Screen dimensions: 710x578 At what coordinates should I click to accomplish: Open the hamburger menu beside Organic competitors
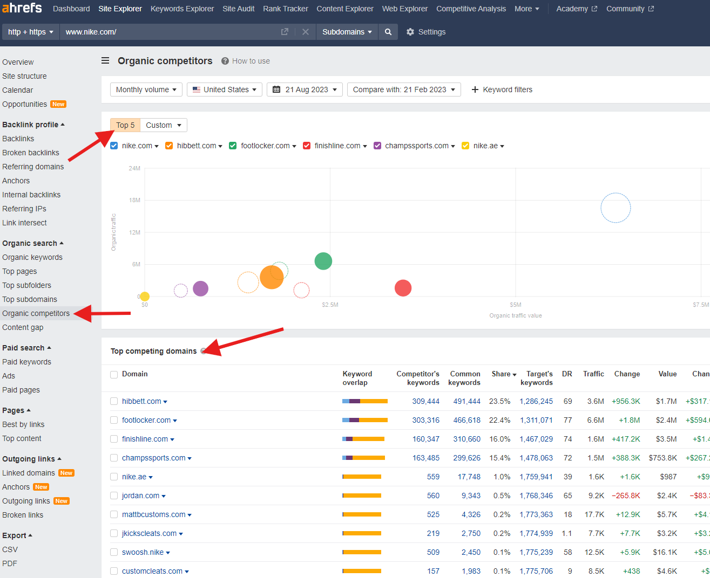105,60
